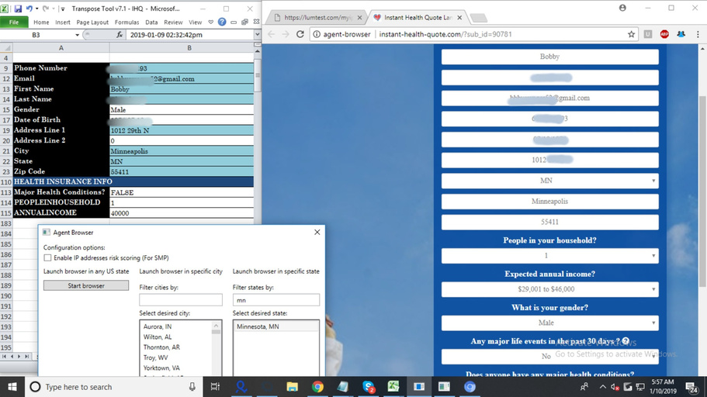707x397 pixels.
Task: Click the AdBlock Plus extension icon
Action: [664, 34]
